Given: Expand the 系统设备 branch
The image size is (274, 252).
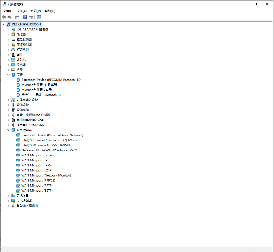Looking at the screenshot, I should point(8,196).
